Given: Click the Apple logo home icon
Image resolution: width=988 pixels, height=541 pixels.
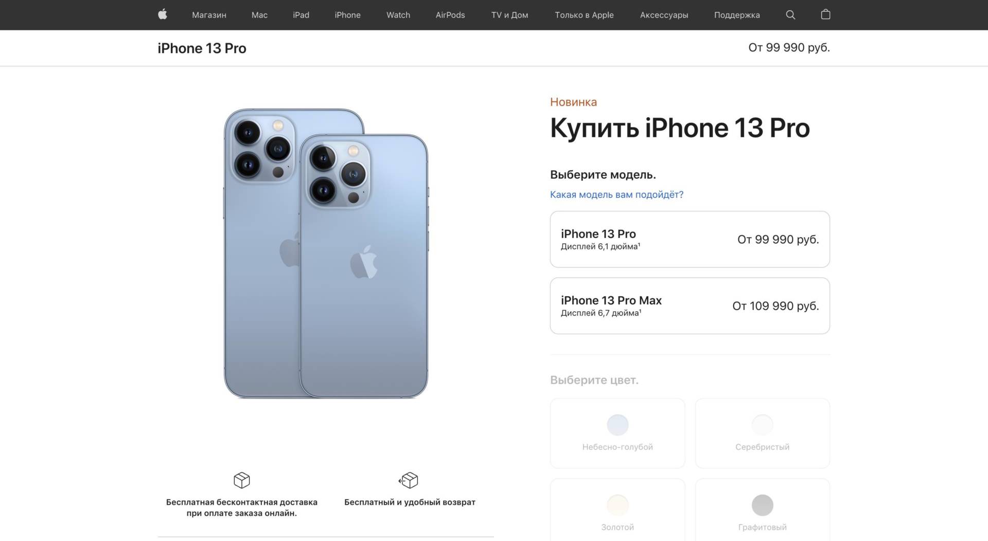Looking at the screenshot, I should click(163, 14).
